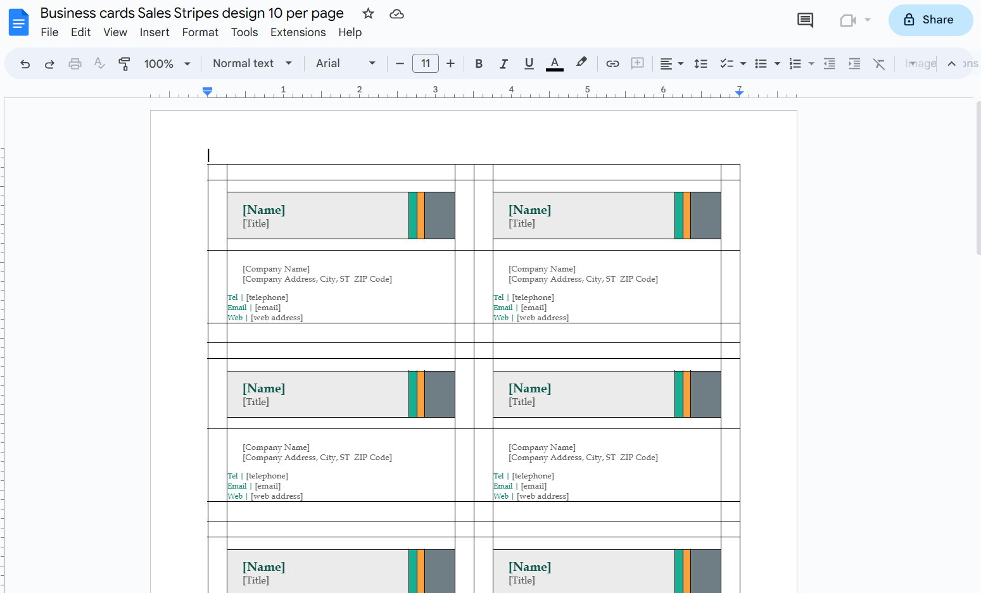Click the Undo arrow icon
This screenshot has width=981, height=593.
point(25,64)
